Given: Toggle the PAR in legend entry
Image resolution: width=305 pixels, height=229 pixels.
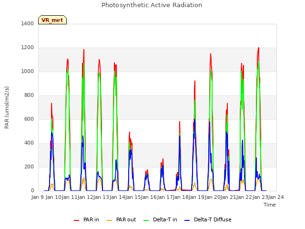Looking at the screenshot, I should point(86,219).
